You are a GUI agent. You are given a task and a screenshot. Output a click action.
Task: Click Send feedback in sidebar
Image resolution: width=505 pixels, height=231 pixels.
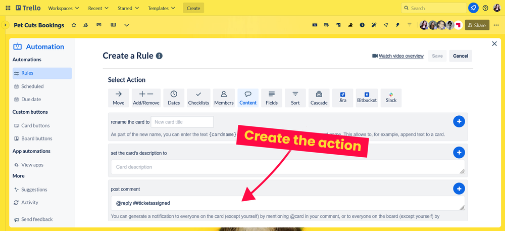tap(33, 219)
